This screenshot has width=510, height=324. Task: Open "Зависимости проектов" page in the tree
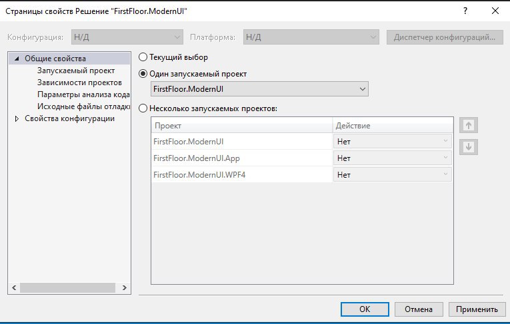coord(79,82)
